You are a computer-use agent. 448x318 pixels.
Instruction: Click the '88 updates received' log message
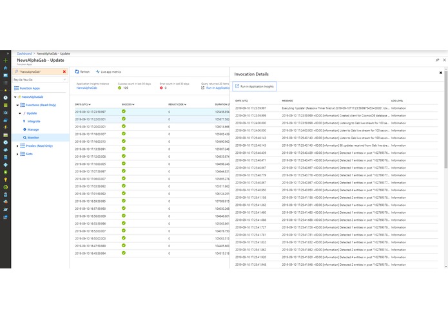pos(335,145)
